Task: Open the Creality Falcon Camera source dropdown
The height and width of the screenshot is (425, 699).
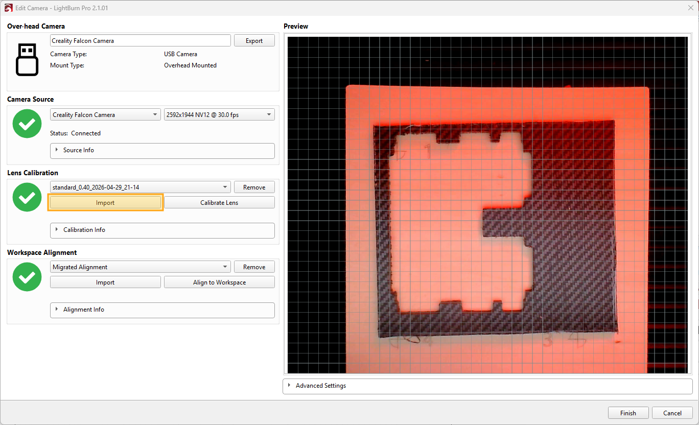Action: click(106, 115)
